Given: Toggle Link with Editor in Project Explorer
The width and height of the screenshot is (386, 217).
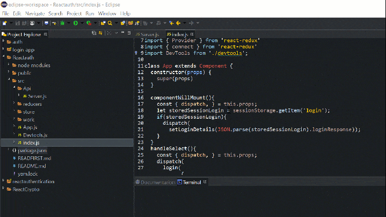Looking at the screenshot, I should pyautogui.click(x=100, y=33).
